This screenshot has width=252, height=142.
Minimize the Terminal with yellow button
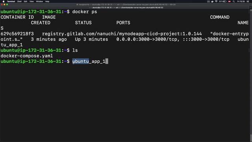pyautogui.click(x=4, y=4)
